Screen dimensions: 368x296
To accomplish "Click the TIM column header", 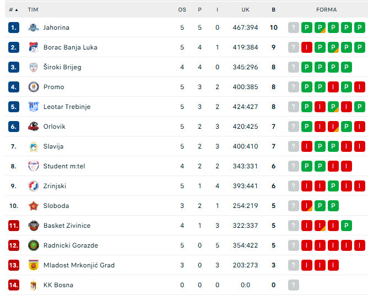I will pyautogui.click(x=33, y=10).
